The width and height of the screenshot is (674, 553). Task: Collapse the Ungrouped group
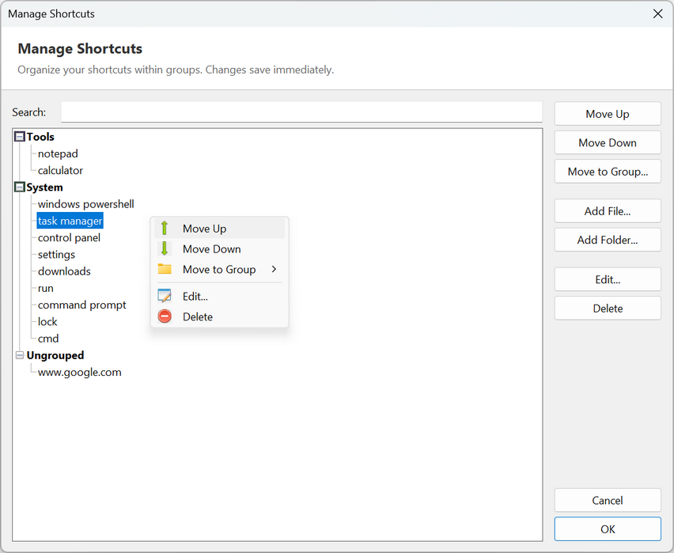20,355
